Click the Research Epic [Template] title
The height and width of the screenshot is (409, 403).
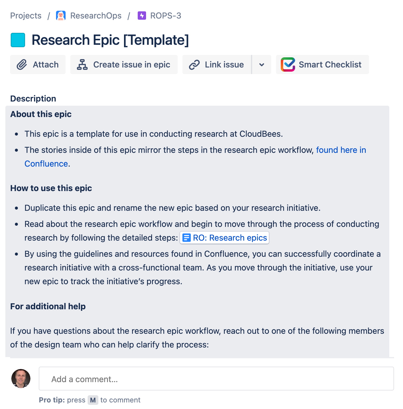tap(110, 40)
